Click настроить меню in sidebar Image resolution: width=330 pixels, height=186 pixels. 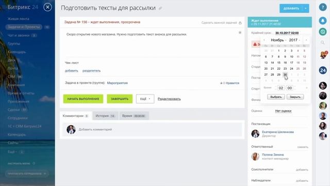coord(19,163)
